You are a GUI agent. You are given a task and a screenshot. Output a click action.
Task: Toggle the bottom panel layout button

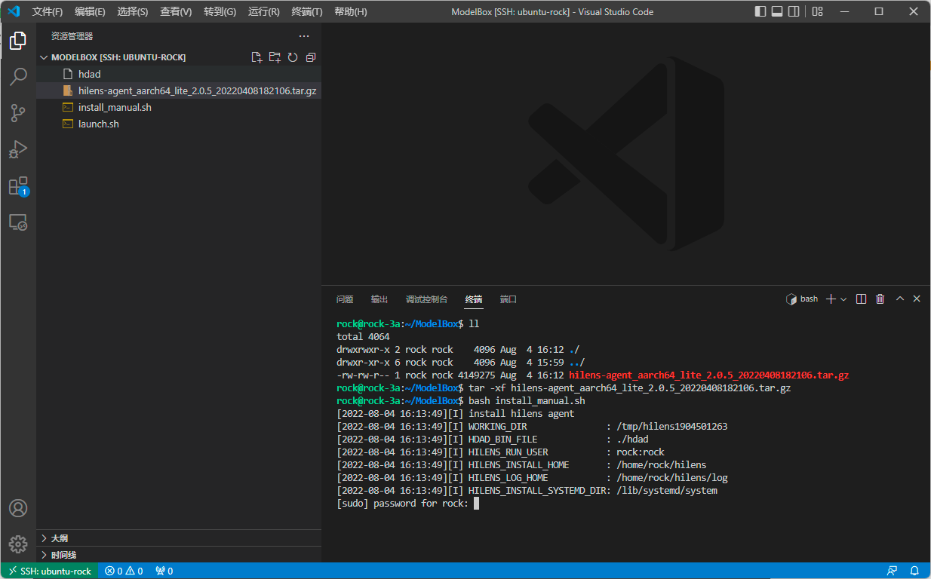pos(776,11)
